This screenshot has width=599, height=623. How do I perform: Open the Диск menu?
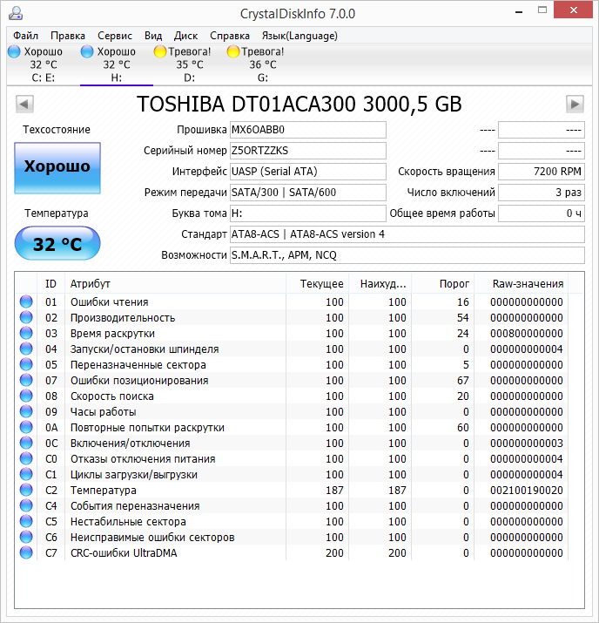185,36
